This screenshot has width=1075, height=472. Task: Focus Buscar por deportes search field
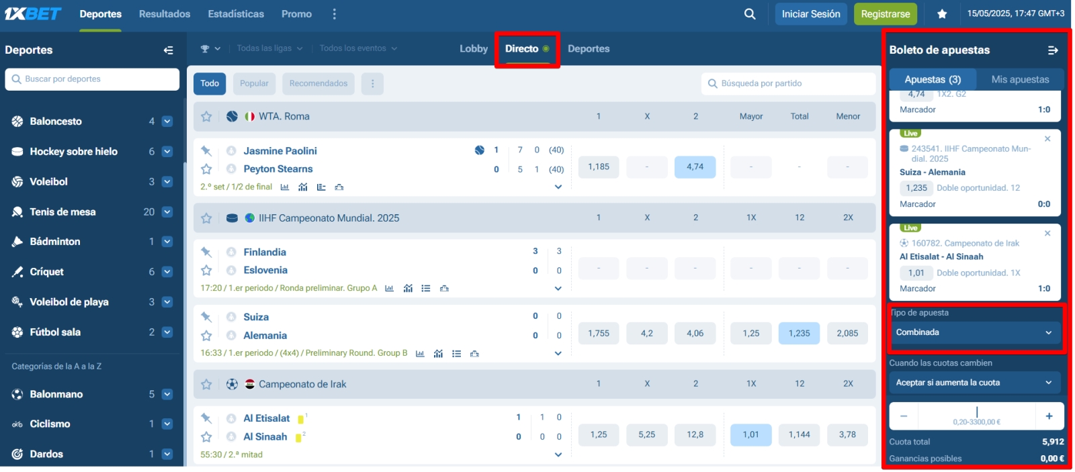tap(92, 79)
